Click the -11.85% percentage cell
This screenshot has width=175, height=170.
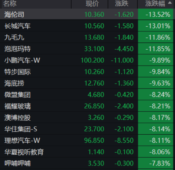(x=156, y=49)
